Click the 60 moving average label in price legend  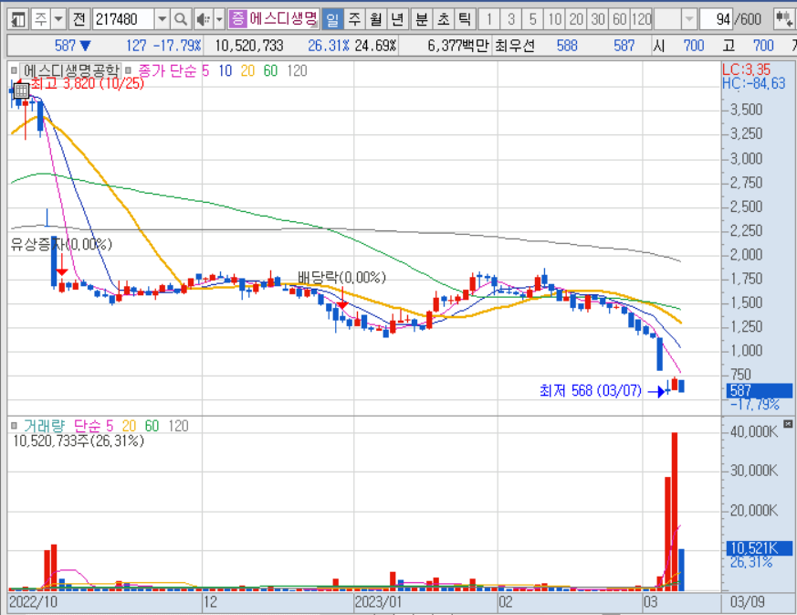270,70
